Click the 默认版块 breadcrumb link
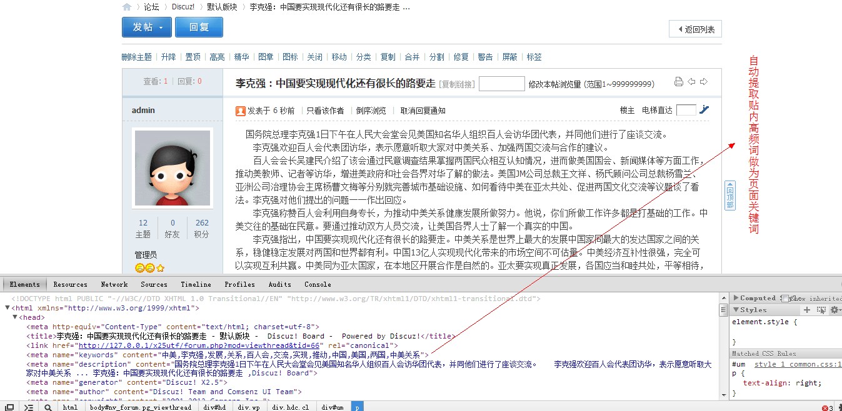 [222, 7]
